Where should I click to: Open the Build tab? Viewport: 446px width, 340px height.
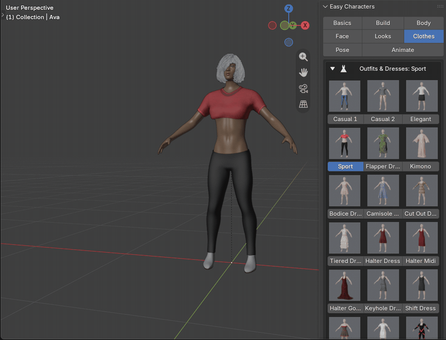pyautogui.click(x=383, y=23)
